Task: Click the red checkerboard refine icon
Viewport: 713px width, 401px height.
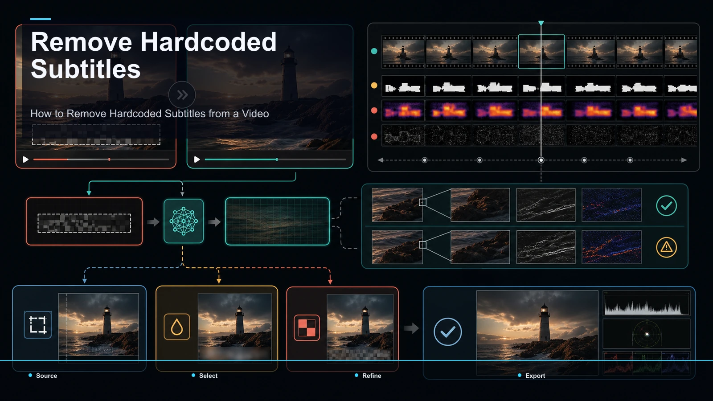Action: coord(307,328)
